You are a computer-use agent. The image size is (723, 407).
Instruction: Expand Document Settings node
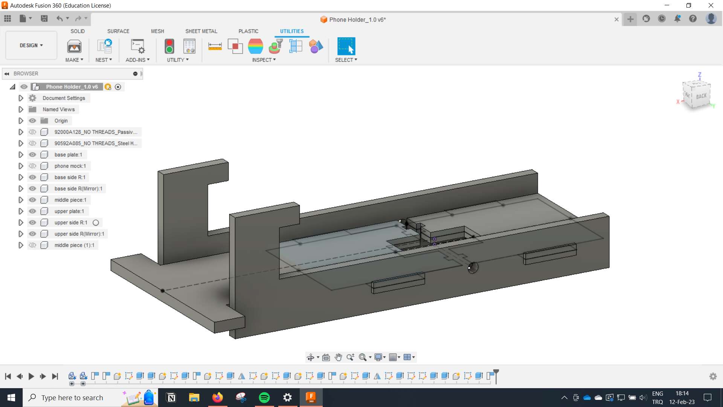click(x=20, y=98)
